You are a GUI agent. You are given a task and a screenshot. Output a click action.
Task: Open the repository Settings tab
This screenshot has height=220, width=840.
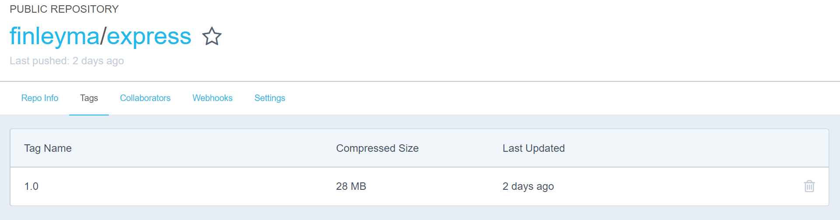coord(270,98)
